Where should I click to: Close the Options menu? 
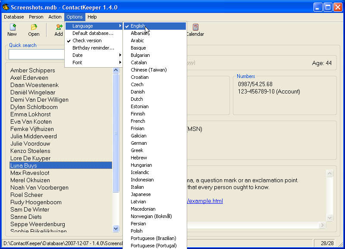point(75,17)
